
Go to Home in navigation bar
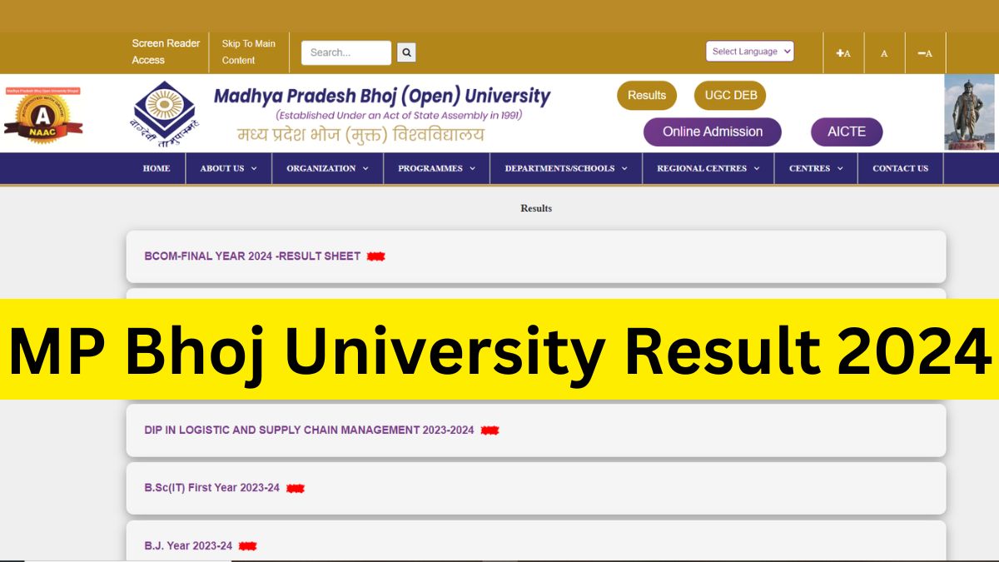(157, 168)
